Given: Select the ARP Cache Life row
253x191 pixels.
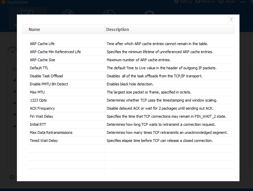Looking at the screenshot, I should point(131,44).
